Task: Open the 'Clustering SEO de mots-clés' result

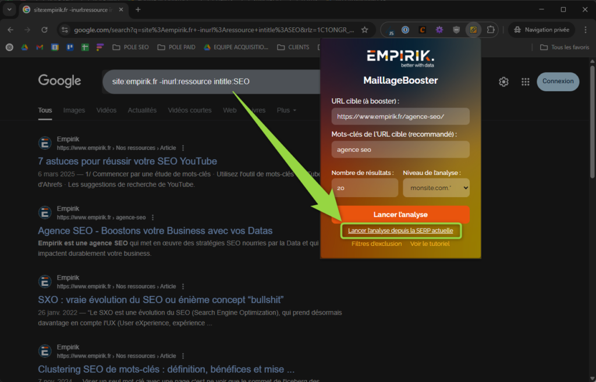Action: (x=166, y=369)
